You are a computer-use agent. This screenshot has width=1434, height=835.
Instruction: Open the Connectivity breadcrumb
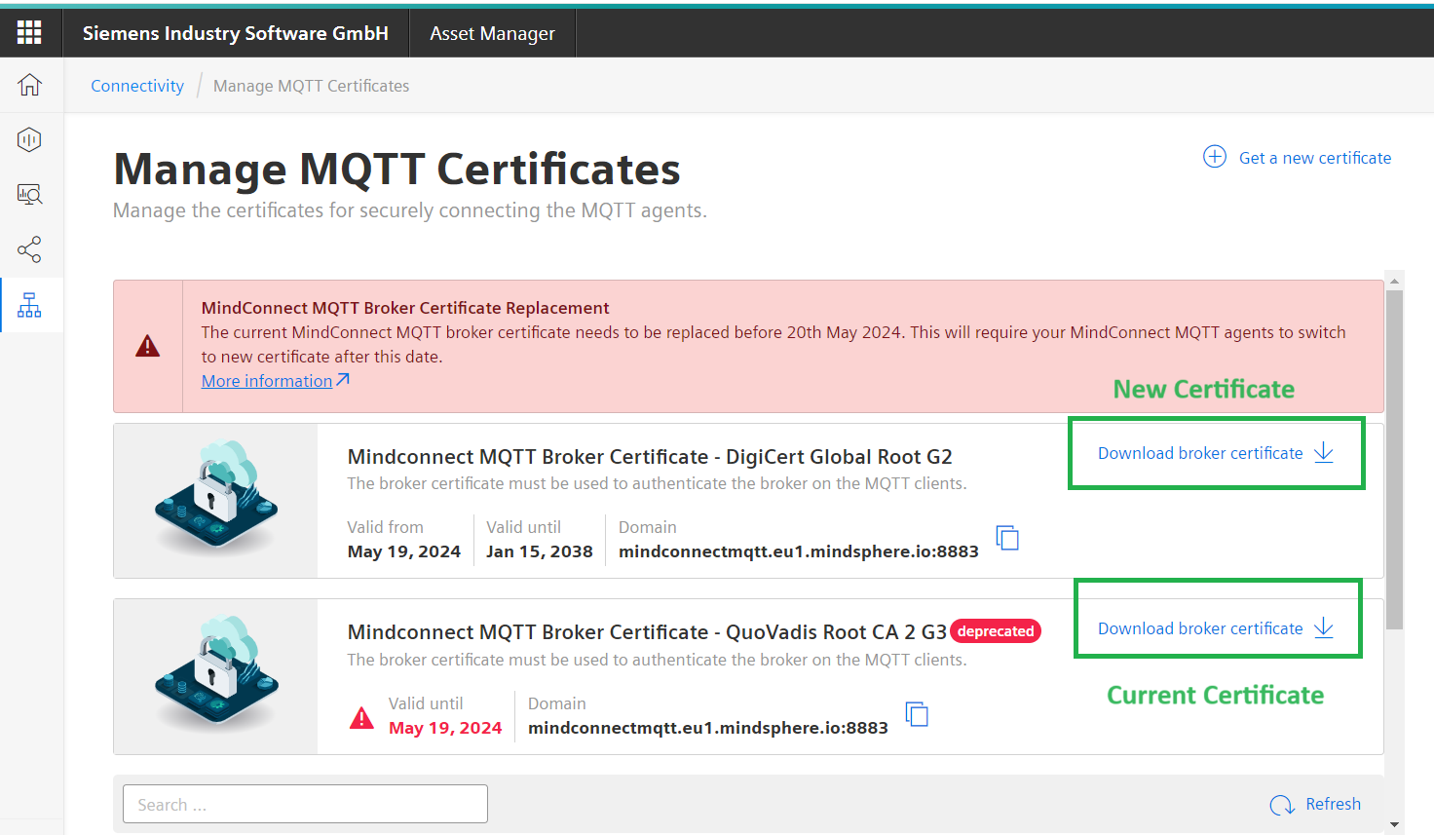pos(136,85)
